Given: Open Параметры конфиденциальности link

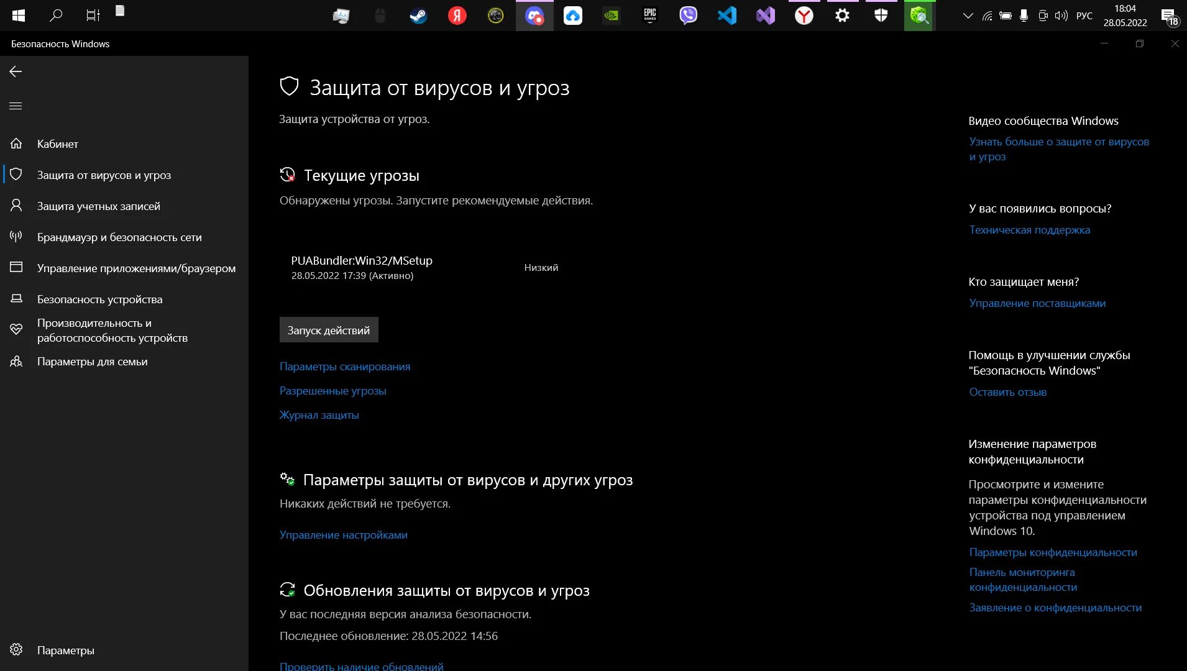Looking at the screenshot, I should click(x=1053, y=552).
